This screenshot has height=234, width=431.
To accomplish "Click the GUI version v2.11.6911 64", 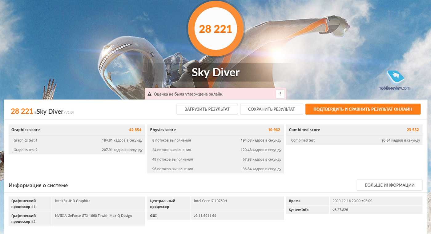I will tap(237, 216).
